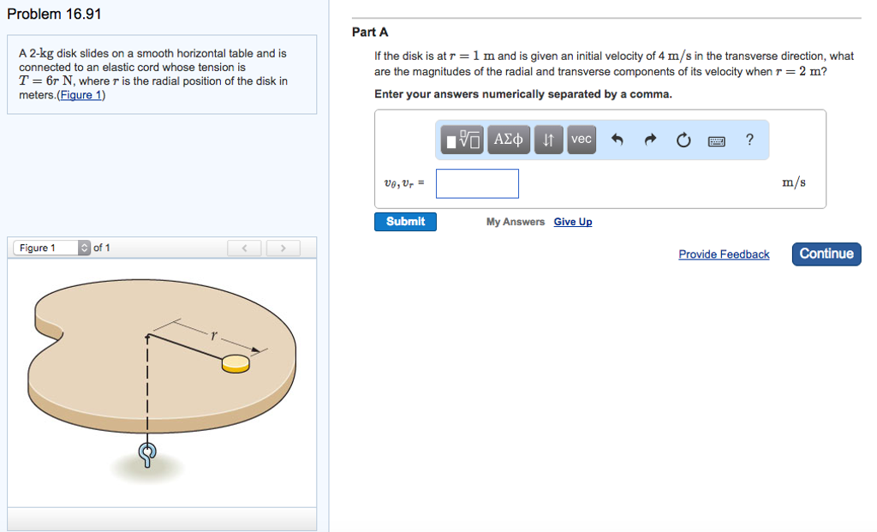877x532 pixels.
Task: Click inside the answer input box
Action: pos(477,182)
